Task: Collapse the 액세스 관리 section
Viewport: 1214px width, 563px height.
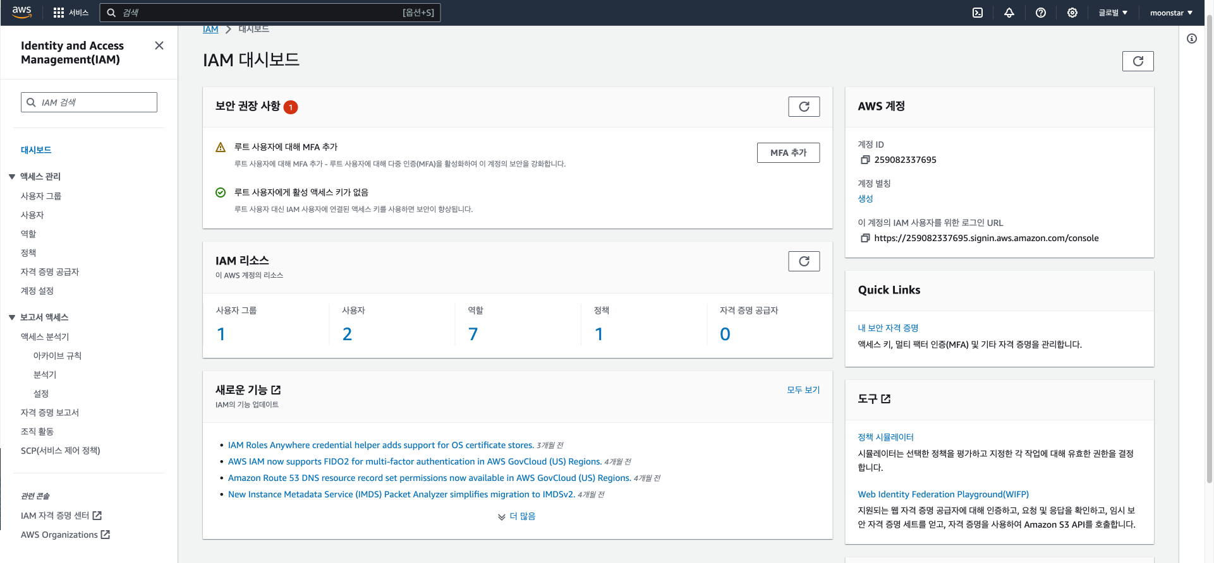Action: pos(12,177)
